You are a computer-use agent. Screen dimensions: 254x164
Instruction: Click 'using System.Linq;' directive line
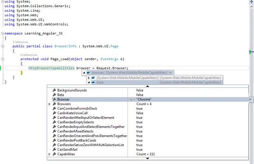tap(22, 11)
